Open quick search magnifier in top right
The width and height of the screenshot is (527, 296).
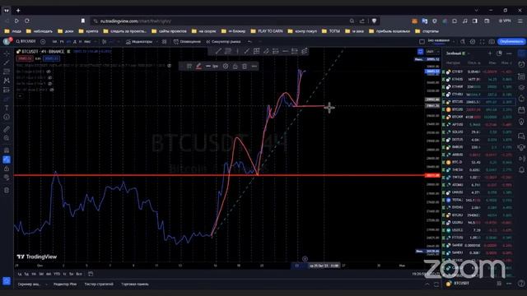click(463, 42)
